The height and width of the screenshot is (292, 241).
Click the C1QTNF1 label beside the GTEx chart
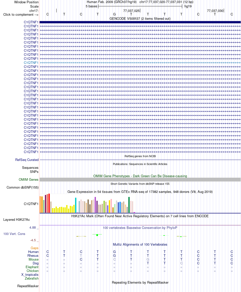click(31, 204)
